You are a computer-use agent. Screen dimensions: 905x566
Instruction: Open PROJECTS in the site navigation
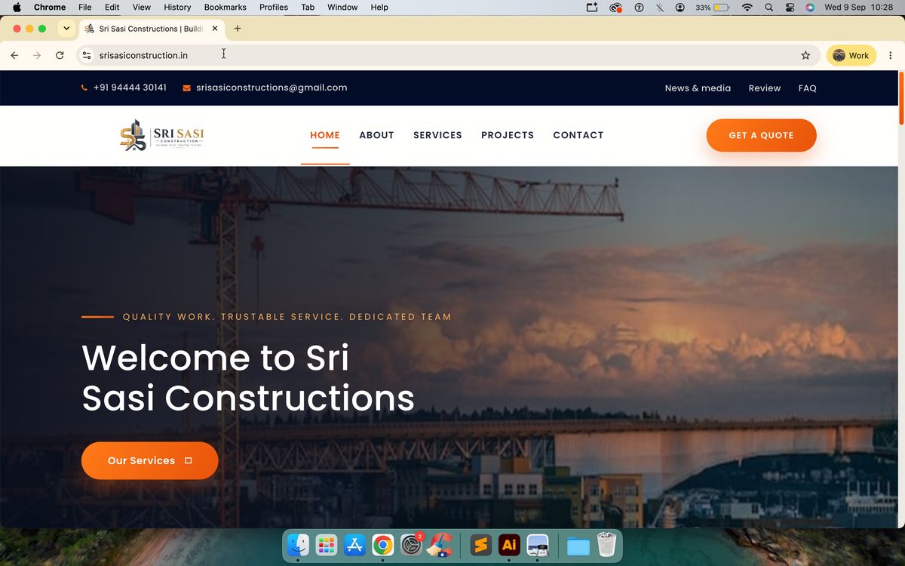tap(508, 135)
